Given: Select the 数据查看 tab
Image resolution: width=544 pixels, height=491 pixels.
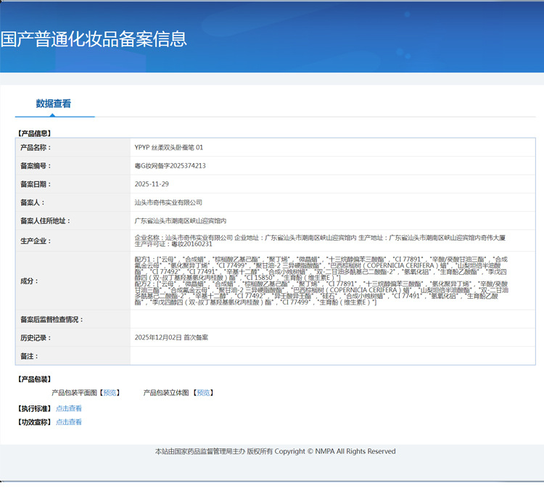Looking at the screenshot, I should pyautogui.click(x=54, y=104).
